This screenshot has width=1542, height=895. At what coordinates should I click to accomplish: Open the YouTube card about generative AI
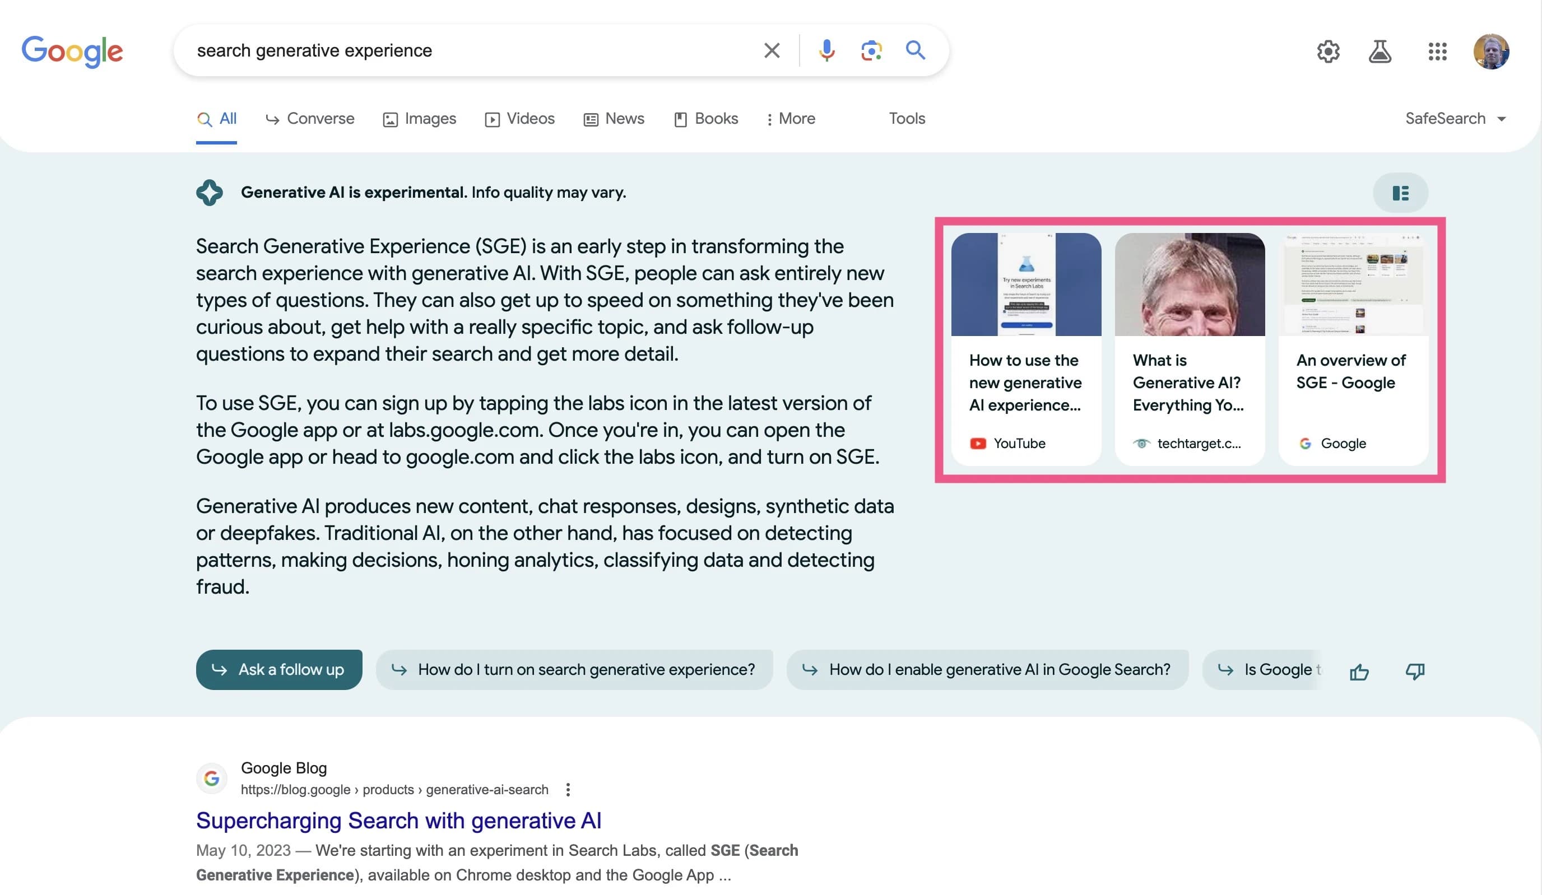pos(1025,349)
